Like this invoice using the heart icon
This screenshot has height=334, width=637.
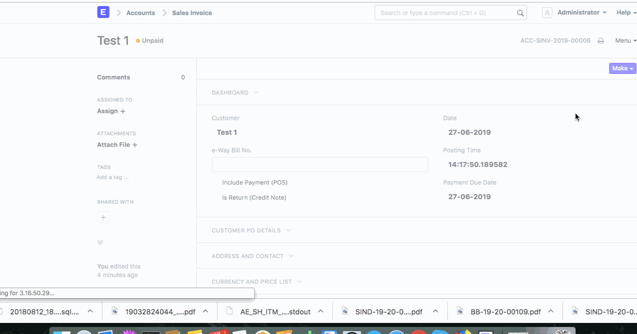pos(100,242)
